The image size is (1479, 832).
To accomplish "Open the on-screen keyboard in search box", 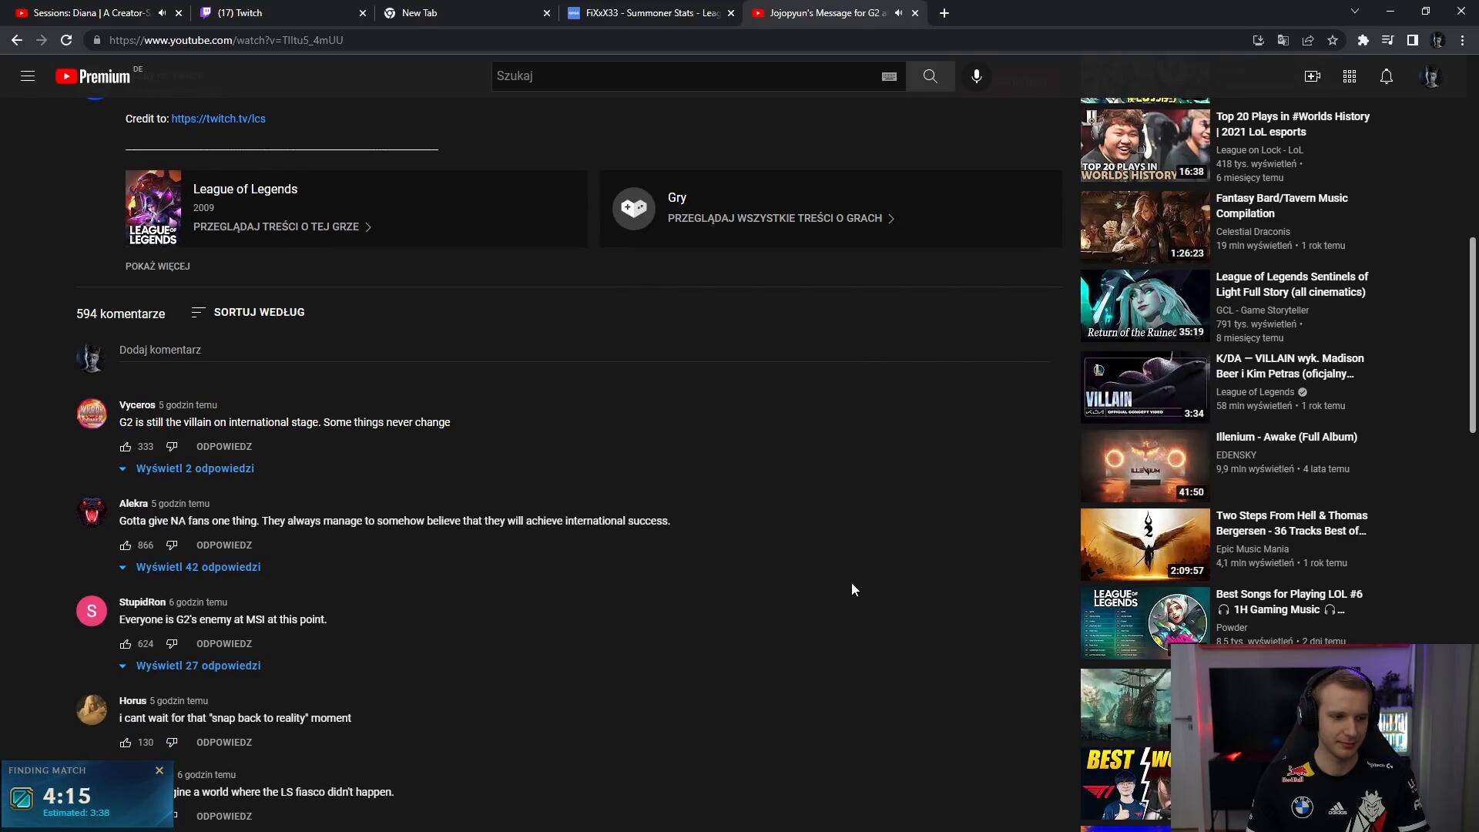I will click(x=889, y=76).
